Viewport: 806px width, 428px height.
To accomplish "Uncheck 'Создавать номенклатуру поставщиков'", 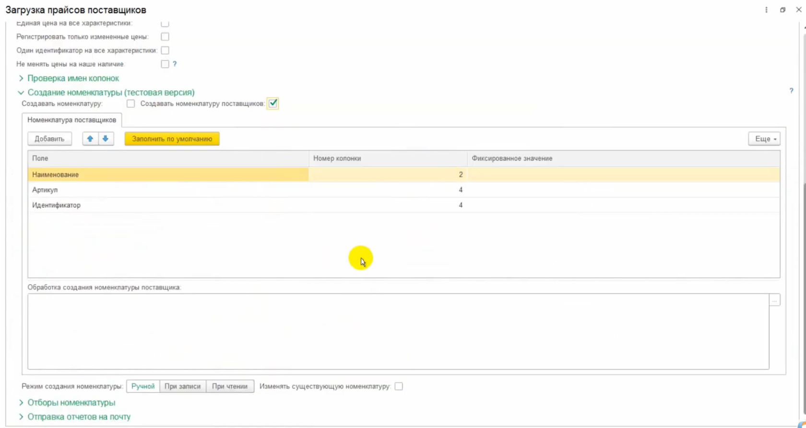I will (x=273, y=103).
